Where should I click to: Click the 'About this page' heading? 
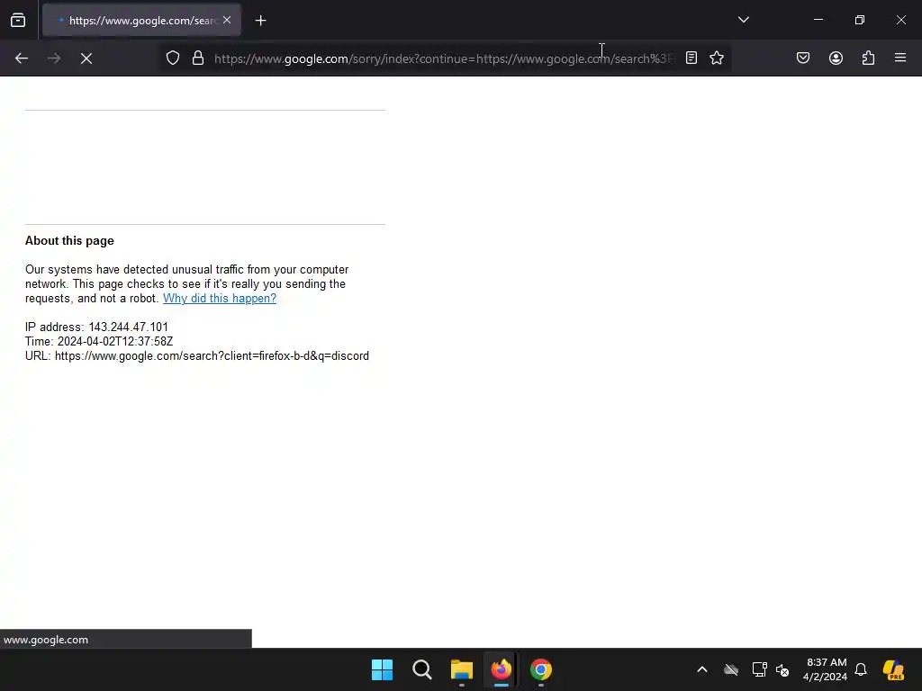pos(69,241)
